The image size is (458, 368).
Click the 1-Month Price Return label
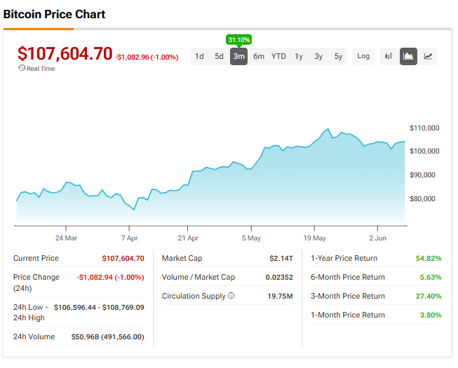348,315
